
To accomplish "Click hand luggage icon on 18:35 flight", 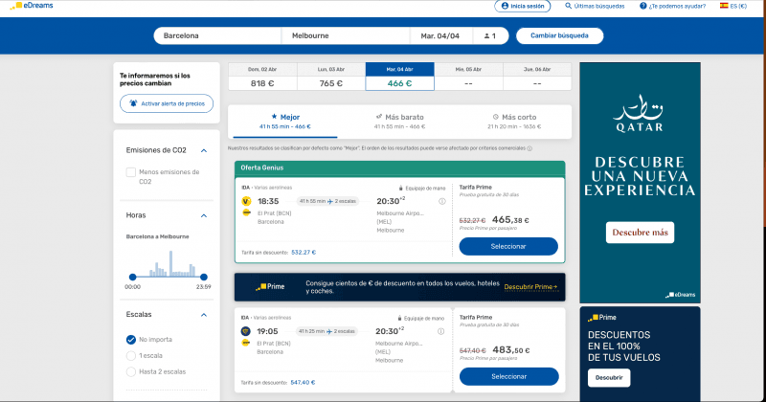I will click(400, 188).
